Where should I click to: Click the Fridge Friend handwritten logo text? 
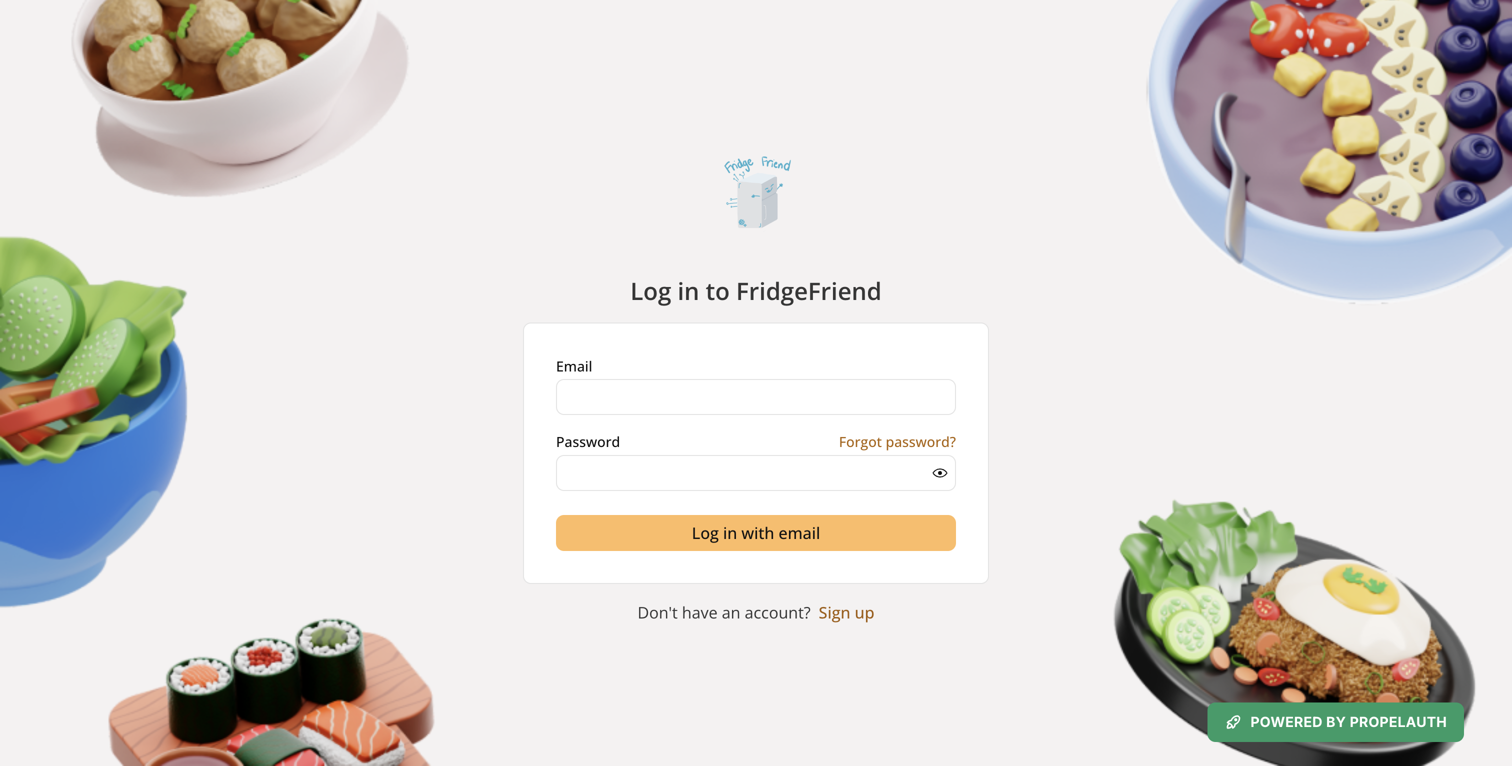(756, 165)
